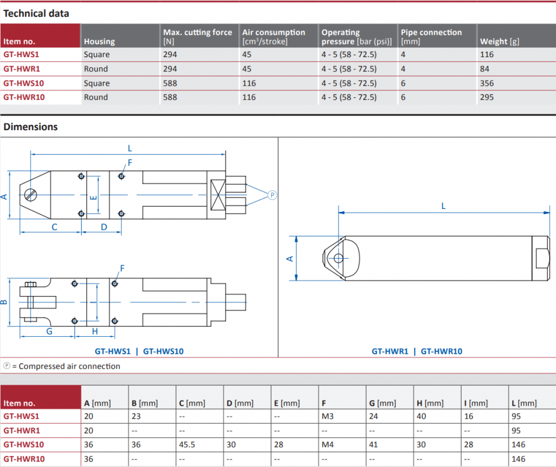
Task: Click GT-HWR10 item number in Technical data table
Action: [24, 97]
